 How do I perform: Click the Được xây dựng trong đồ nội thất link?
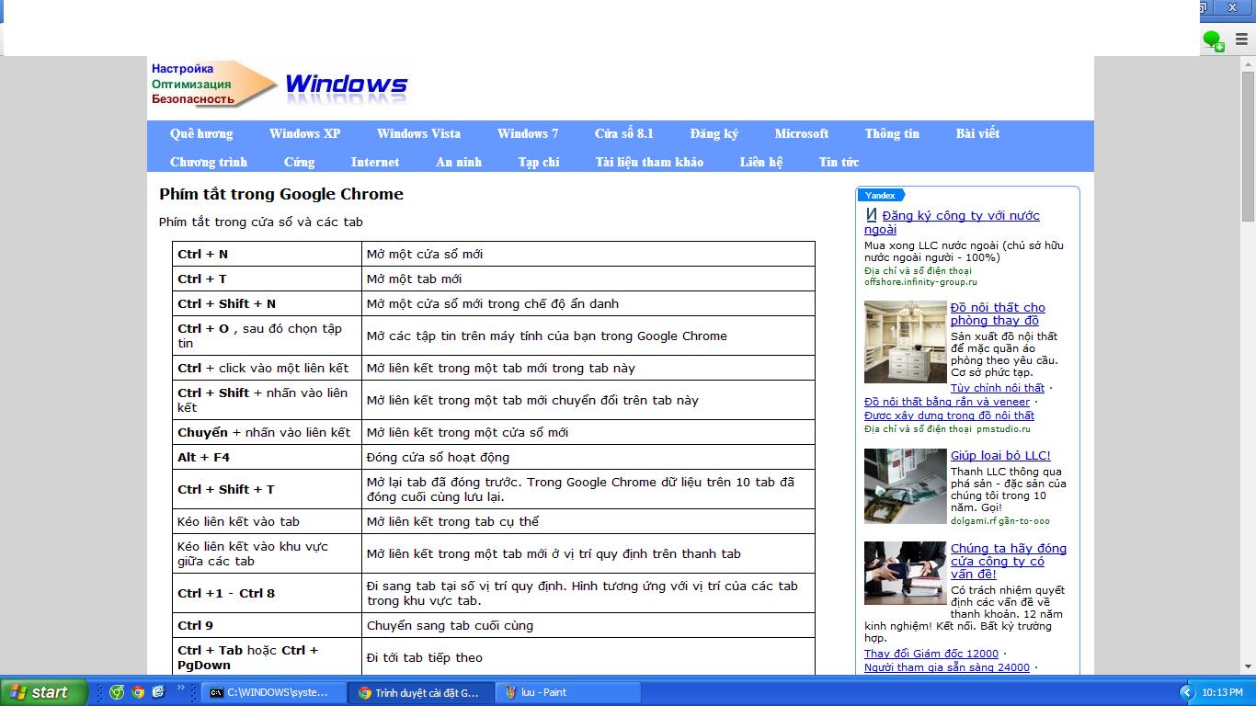(x=949, y=416)
